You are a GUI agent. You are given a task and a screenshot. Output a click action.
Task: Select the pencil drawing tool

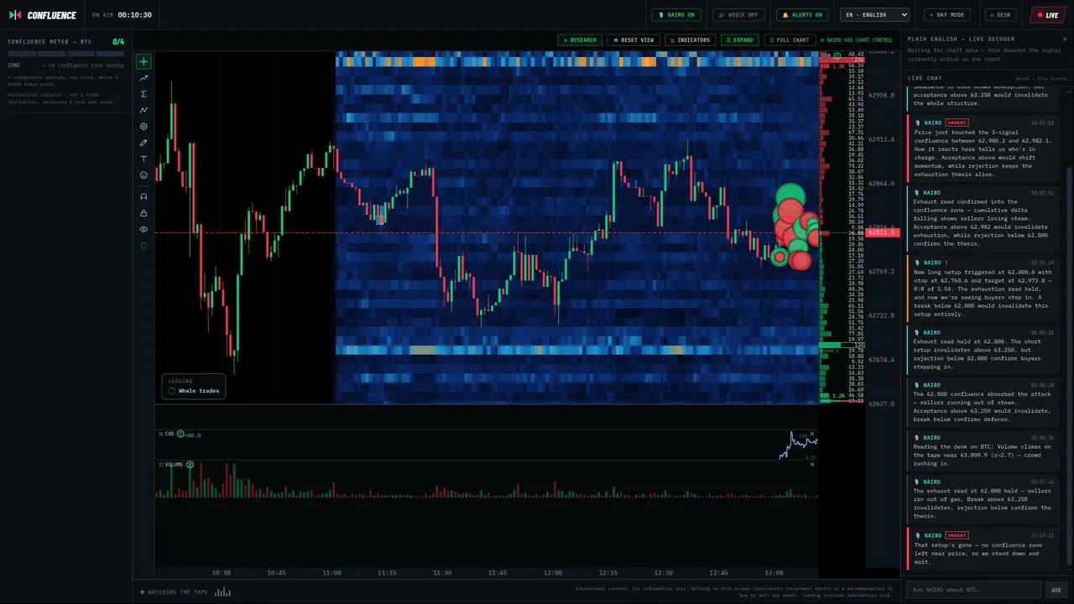pyautogui.click(x=143, y=143)
